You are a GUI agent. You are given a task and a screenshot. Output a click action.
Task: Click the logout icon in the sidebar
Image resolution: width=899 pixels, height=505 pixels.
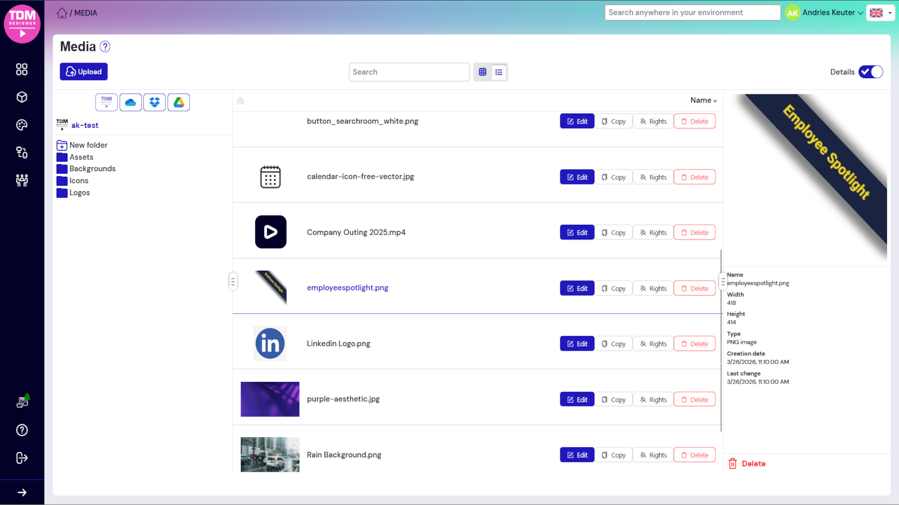tap(22, 458)
